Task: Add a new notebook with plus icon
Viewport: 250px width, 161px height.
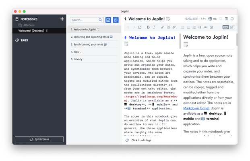Action: click(x=62, y=19)
